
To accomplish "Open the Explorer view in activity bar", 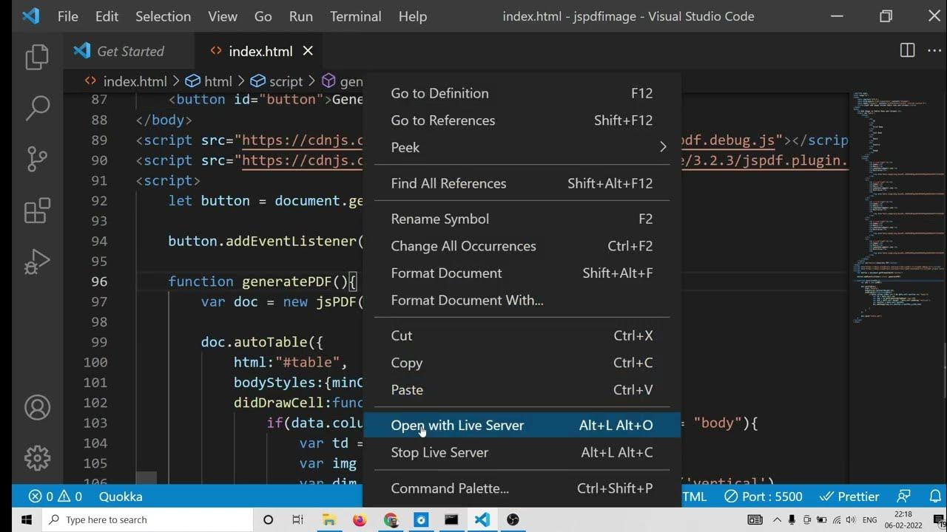I will pos(36,58).
